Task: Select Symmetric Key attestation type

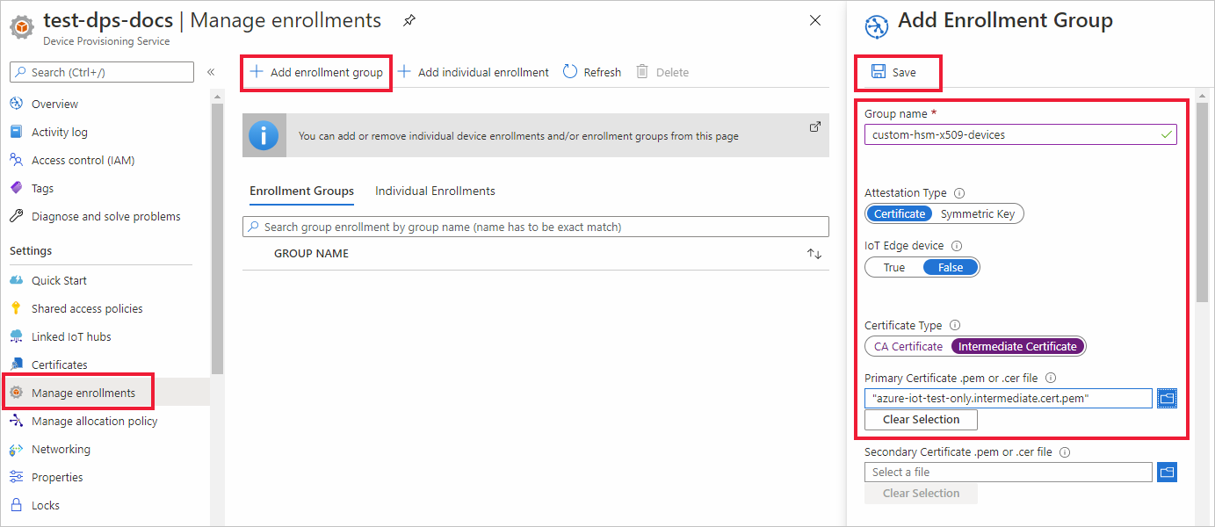Action: (978, 213)
